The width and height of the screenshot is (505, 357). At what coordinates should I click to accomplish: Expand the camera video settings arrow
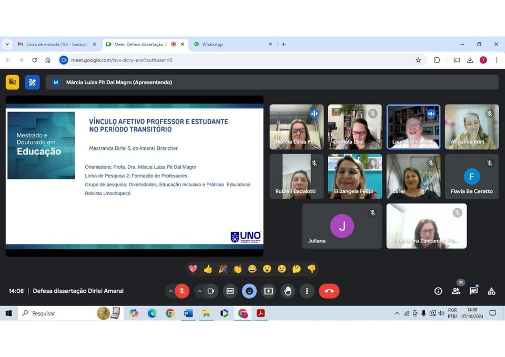199,291
